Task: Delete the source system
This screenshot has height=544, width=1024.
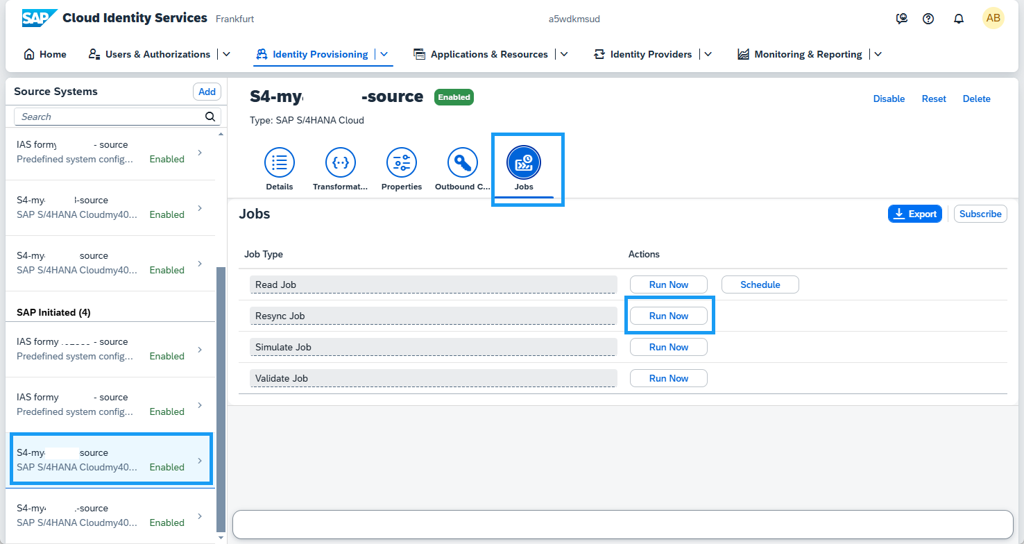Action: coord(977,99)
